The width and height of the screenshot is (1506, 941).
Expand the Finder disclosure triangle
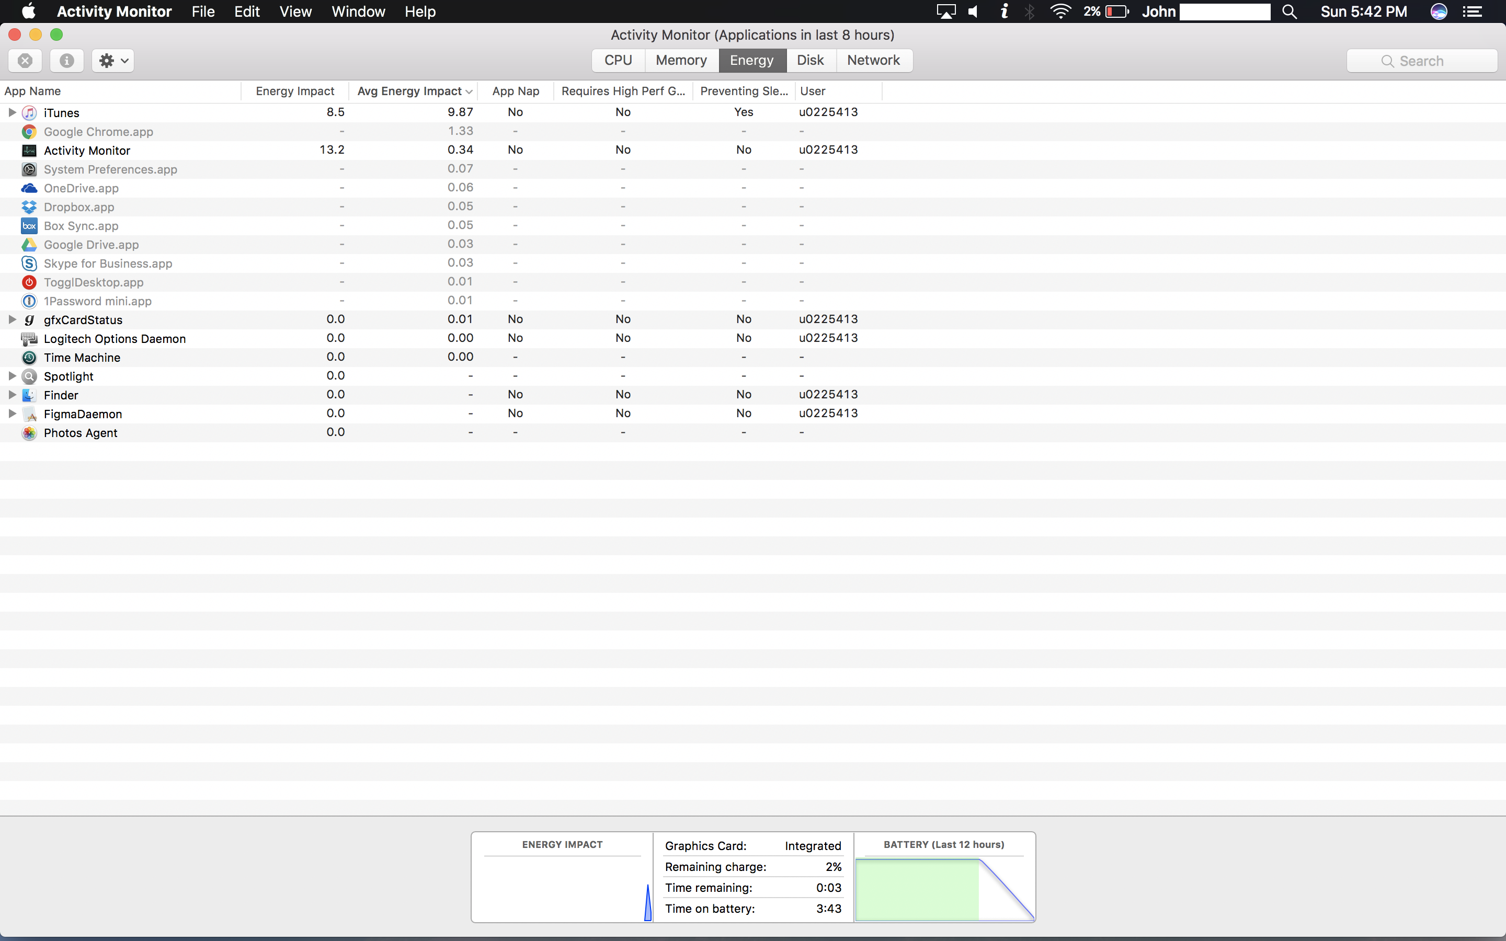point(12,395)
